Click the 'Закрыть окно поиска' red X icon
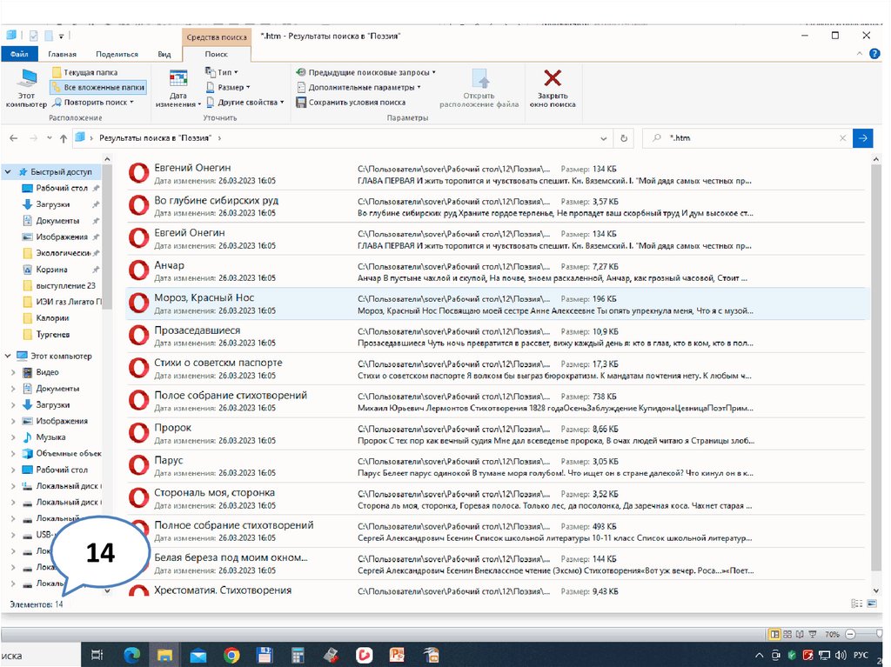 tap(552, 78)
